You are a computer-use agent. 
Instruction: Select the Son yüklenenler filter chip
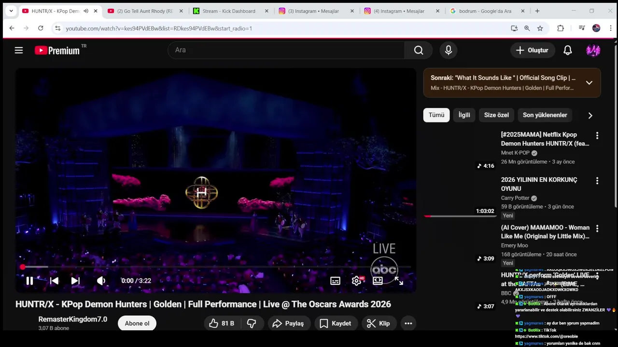545,115
